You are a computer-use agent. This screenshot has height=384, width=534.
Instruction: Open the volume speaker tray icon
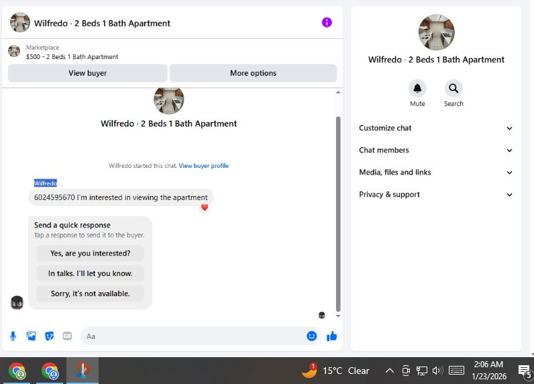[437, 371]
